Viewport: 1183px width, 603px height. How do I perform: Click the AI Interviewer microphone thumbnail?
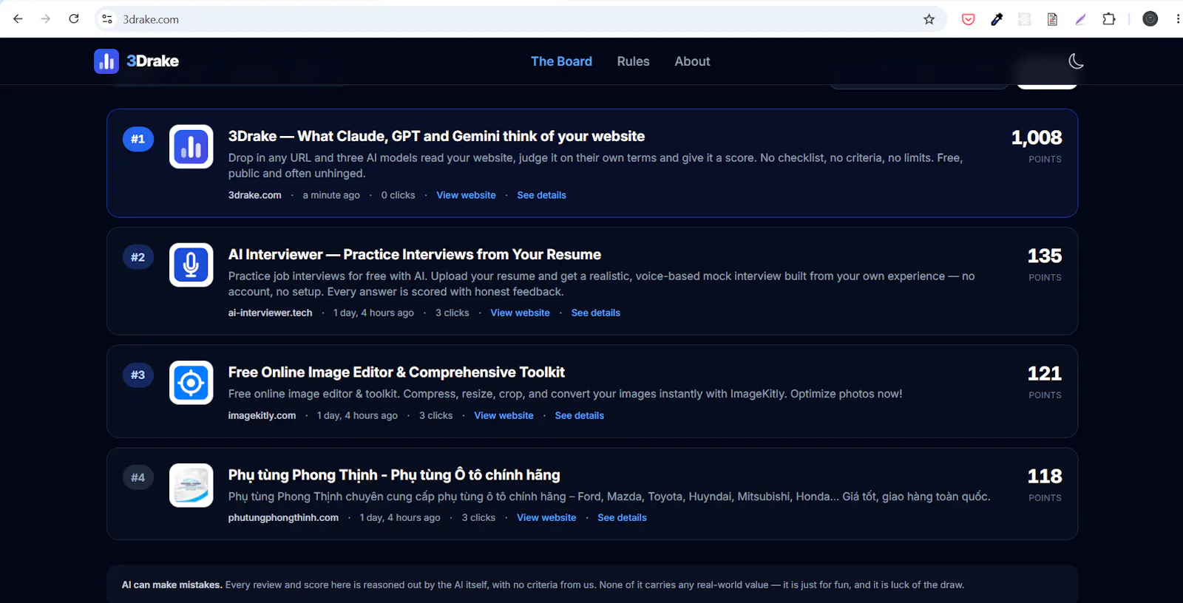pos(191,265)
